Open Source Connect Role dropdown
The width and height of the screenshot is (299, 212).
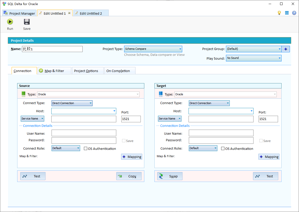tap(66, 148)
